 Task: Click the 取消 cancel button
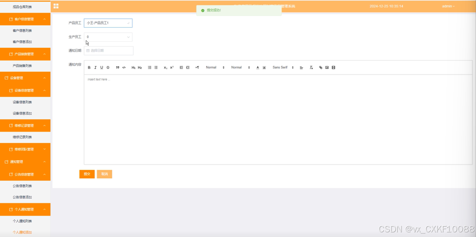pyautogui.click(x=105, y=174)
